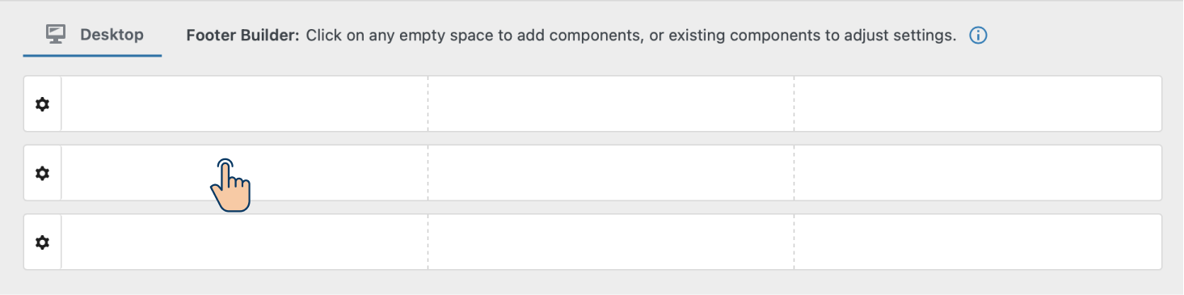Screen dimensions: 1184x295
Task: Add component to middle row left column
Action: point(244,173)
